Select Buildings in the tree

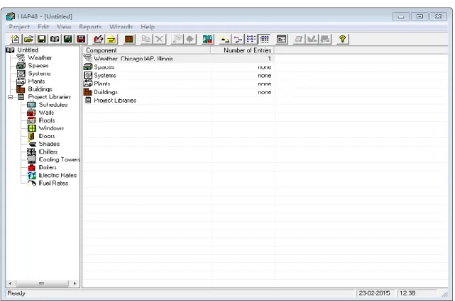pos(40,89)
